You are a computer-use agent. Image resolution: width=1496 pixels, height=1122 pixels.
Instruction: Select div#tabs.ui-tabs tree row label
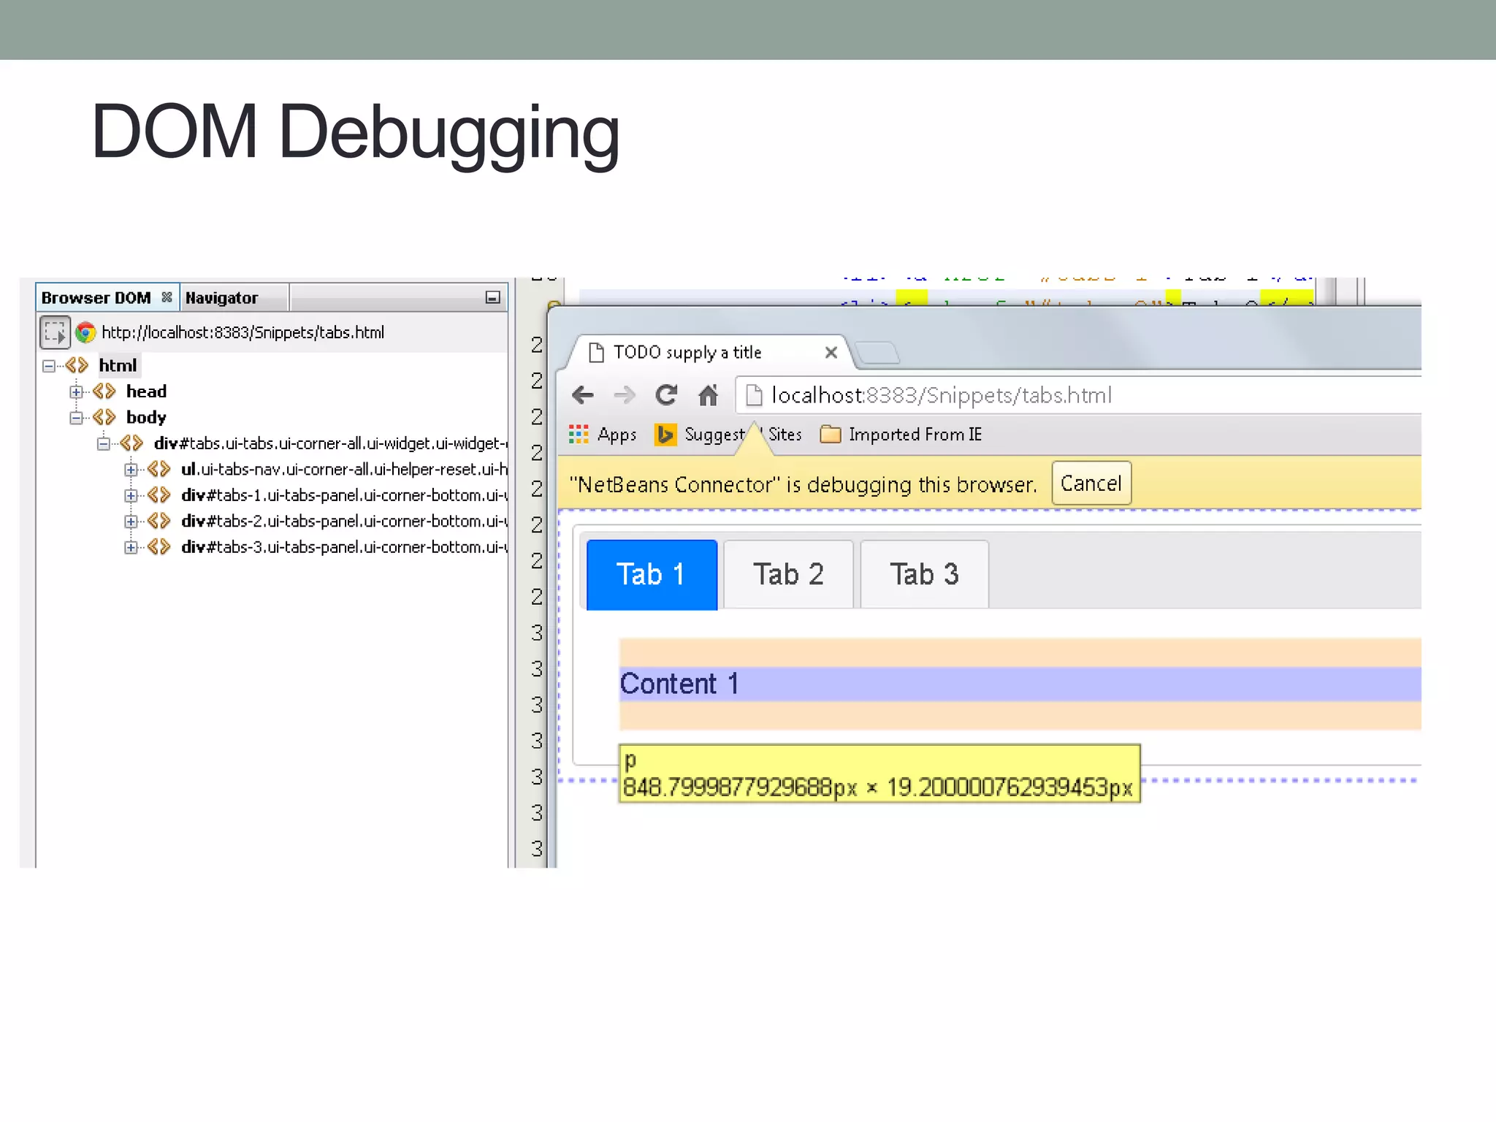(x=330, y=443)
